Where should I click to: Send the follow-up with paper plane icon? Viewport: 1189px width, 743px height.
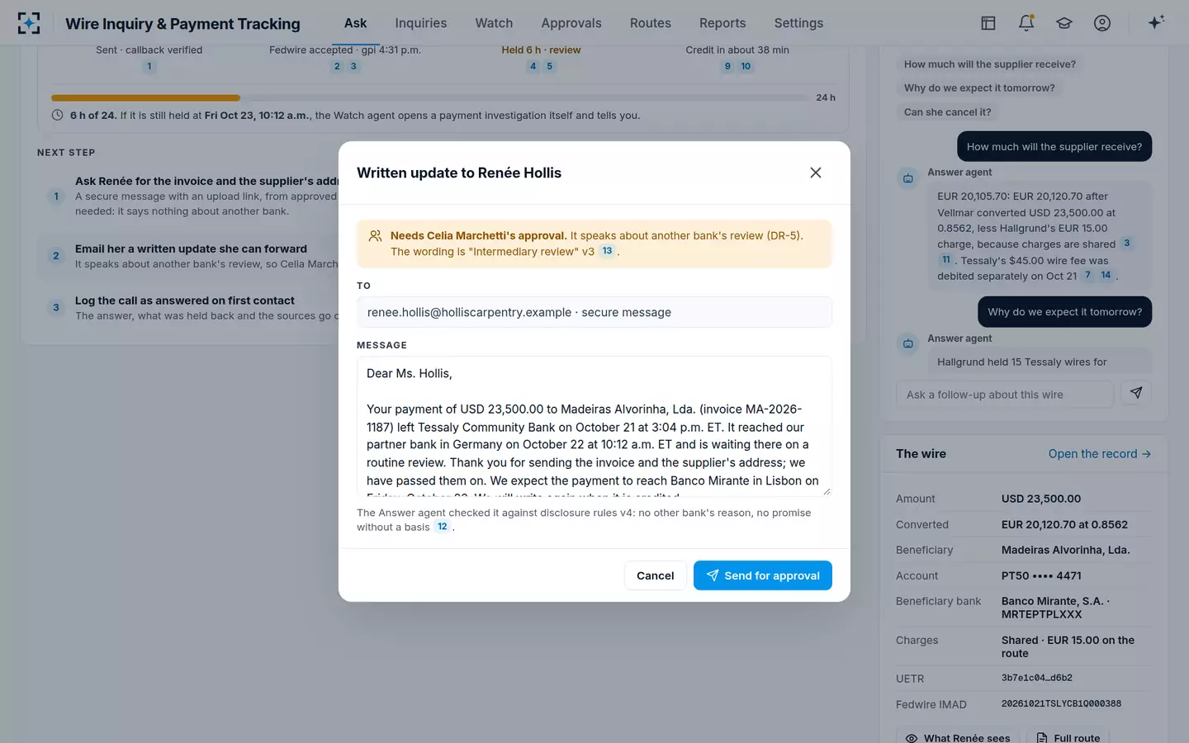tap(1136, 394)
